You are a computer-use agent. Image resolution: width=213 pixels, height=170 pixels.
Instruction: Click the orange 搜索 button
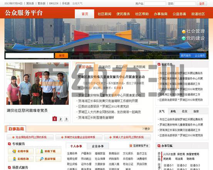pyautogui.click(x=62, y=56)
